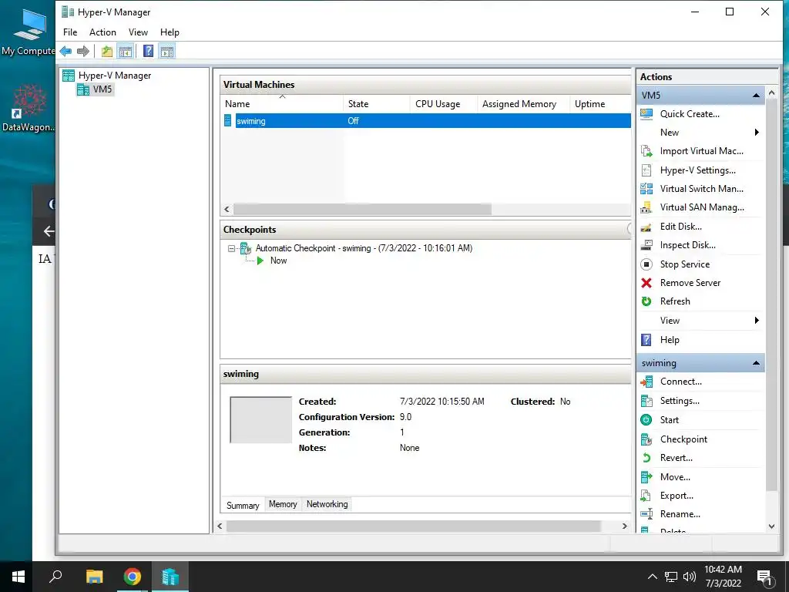Click Connect action for swiming VM
Screen dimensions: 789x592
click(x=681, y=382)
